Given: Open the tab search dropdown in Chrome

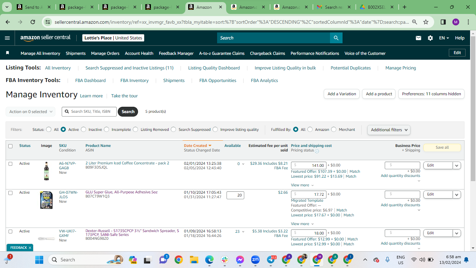Looking at the screenshot, I should (x=8, y=7).
